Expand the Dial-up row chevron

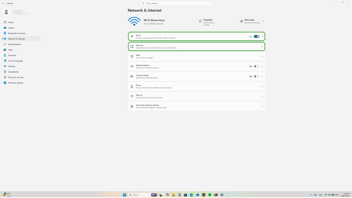(x=262, y=96)
